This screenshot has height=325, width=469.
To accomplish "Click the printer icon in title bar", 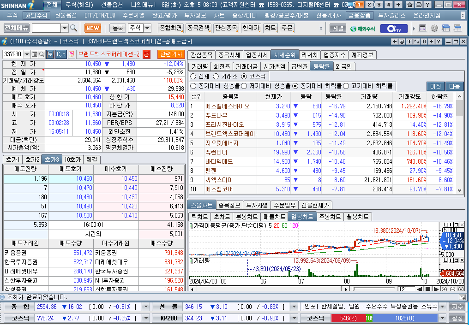I will 418,5.
